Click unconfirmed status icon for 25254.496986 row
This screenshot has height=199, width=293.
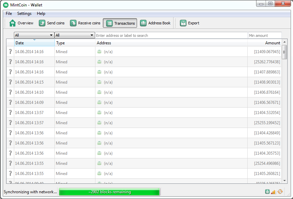pyautogui.click(x=10, y=163)
